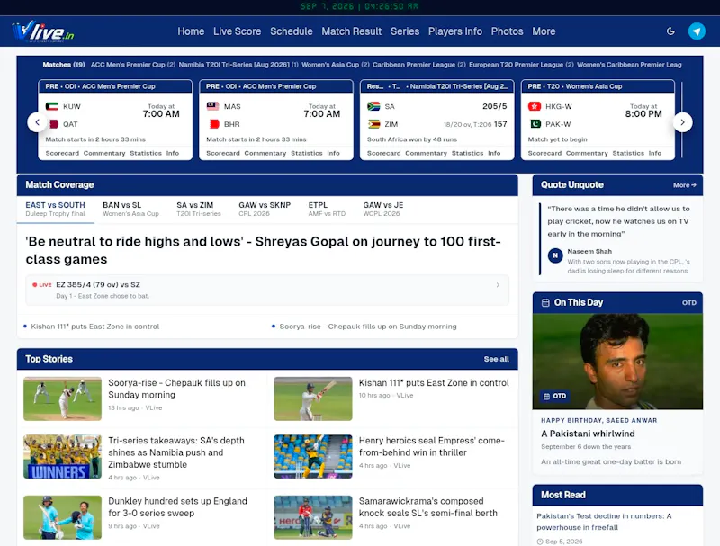720x546 pixels.
Task: Click the Bahrain flag icon
Action: point(212,124)
